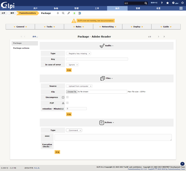Expand the Tasks menu
This screenshot has height=171, width=186.
coord(49,27)
